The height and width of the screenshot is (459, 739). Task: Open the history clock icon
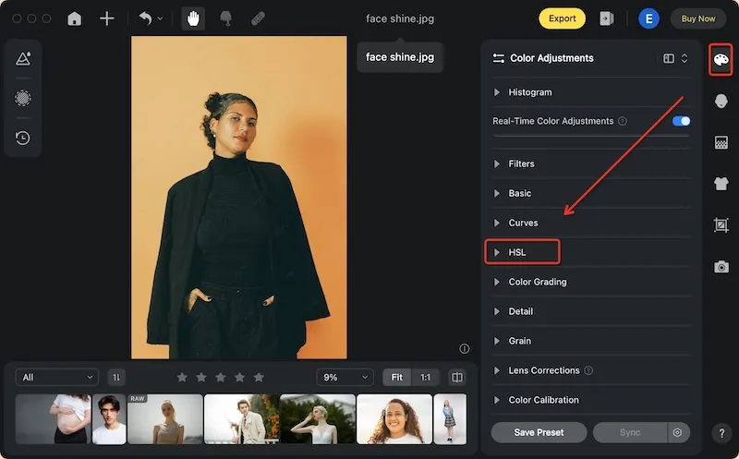pos(23,139)
